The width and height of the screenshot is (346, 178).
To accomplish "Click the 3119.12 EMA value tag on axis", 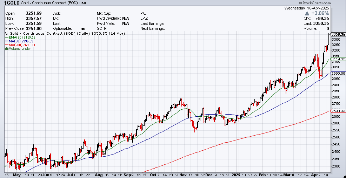I will click(338, 59).
